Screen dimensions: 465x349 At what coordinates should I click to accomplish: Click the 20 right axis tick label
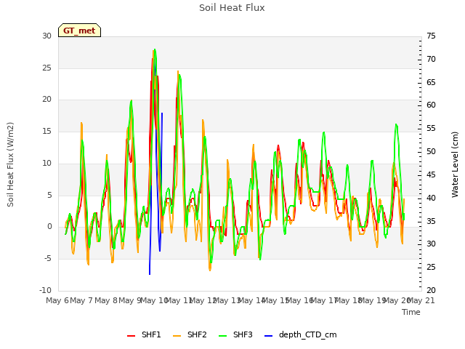(431, 290)
